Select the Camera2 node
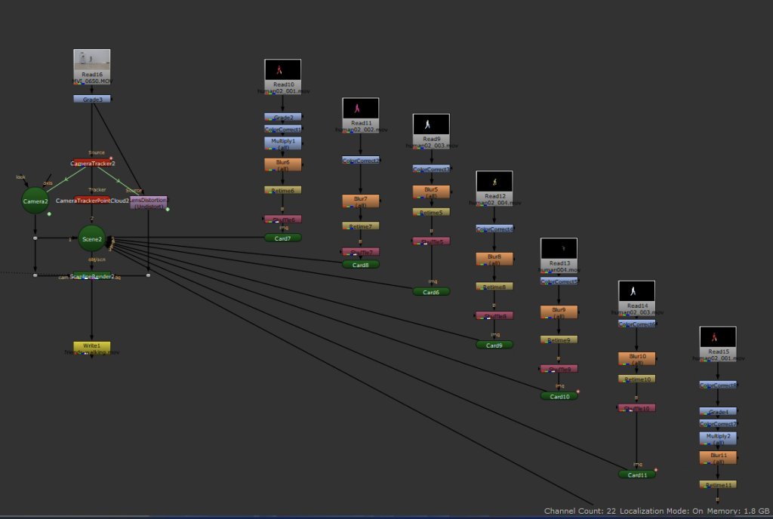This screenshot has height=519, width=773. point(35,201)
